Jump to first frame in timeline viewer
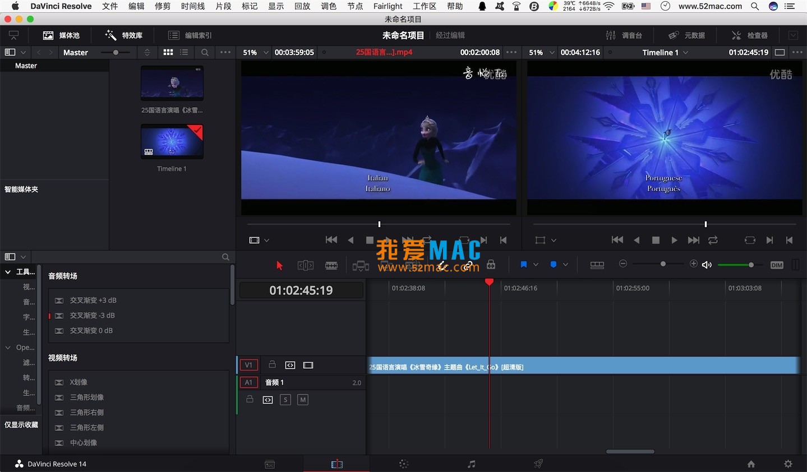The image size is (807, 472). tap(617, 240)
